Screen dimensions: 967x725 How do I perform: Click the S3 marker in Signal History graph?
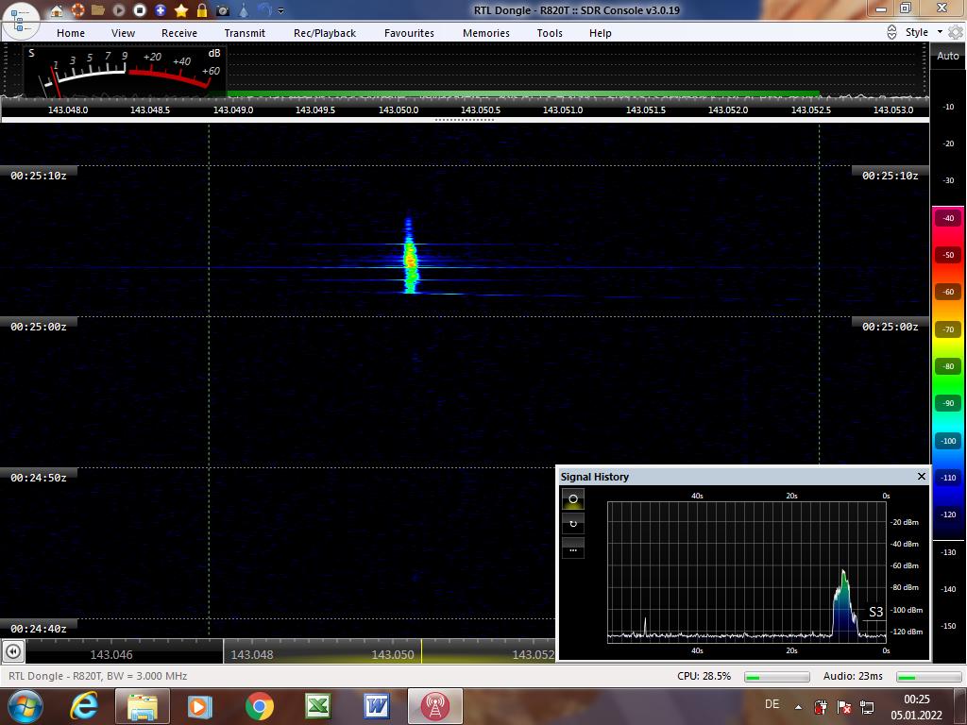[x=875, y=612]
